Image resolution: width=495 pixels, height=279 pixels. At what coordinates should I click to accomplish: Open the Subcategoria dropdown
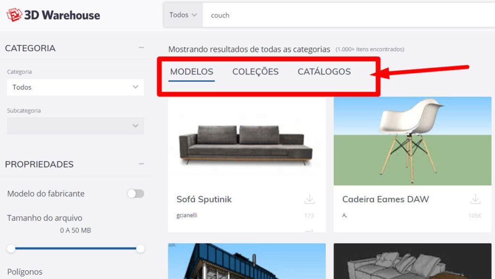pos(75,126)
